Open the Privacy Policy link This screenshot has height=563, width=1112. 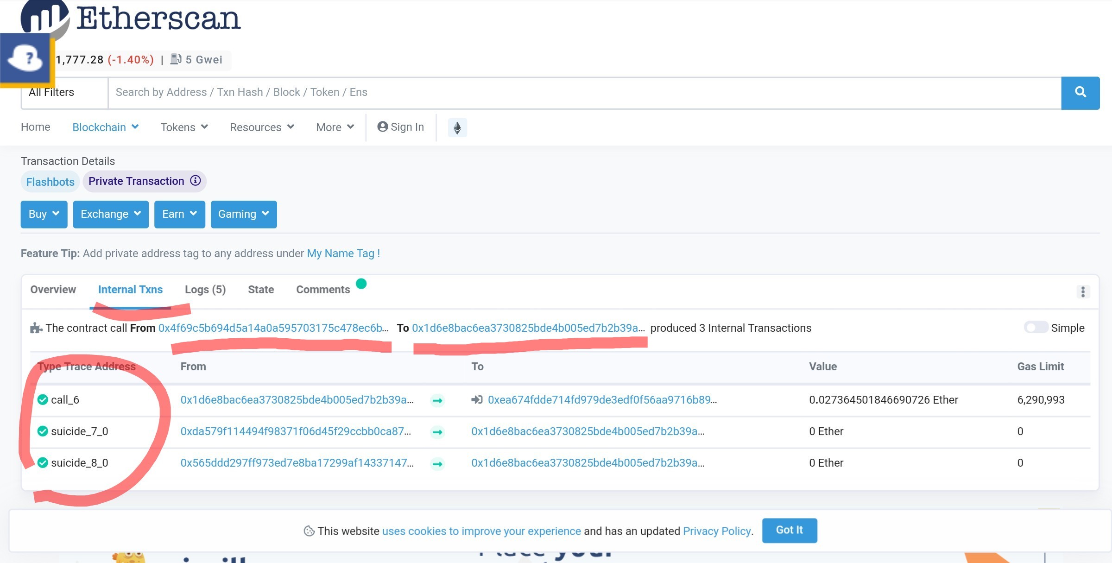(x=717, y=531)
